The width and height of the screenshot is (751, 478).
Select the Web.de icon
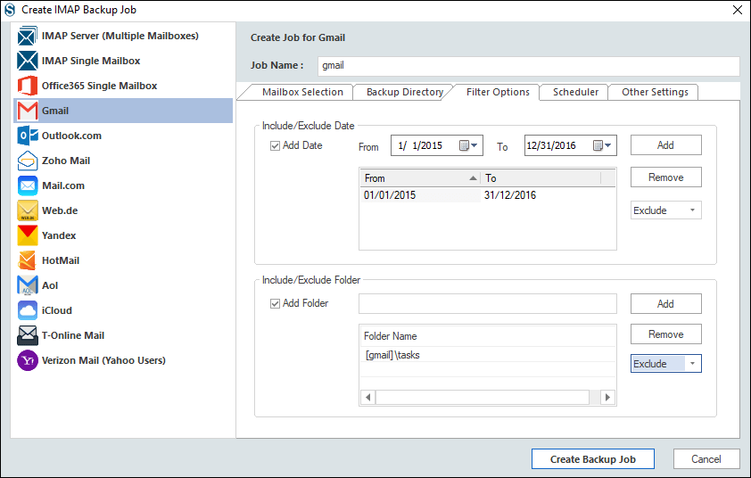pos(28,210)
